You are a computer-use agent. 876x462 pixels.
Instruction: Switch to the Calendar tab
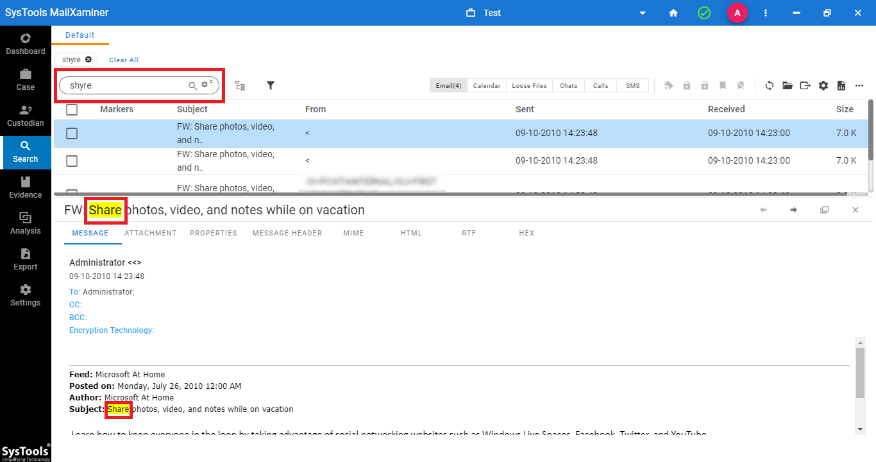[487, 85]
